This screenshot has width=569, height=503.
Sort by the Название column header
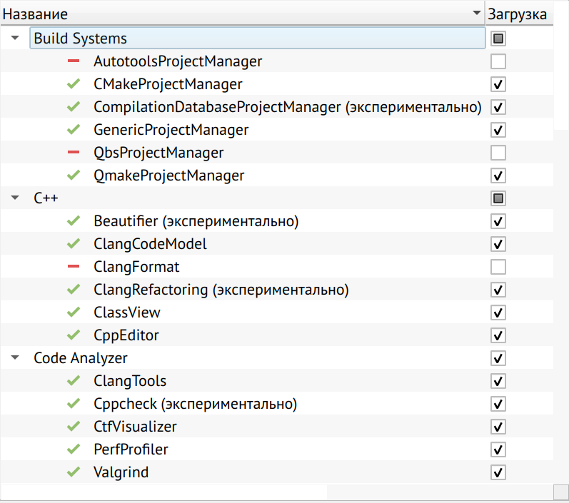point(243,14)
